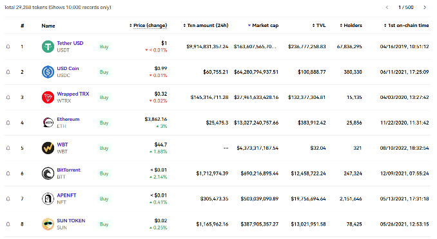Click the SUN TOKEN sunglasses logo
This screenshot has height=239, width=437.
point(48,224)
